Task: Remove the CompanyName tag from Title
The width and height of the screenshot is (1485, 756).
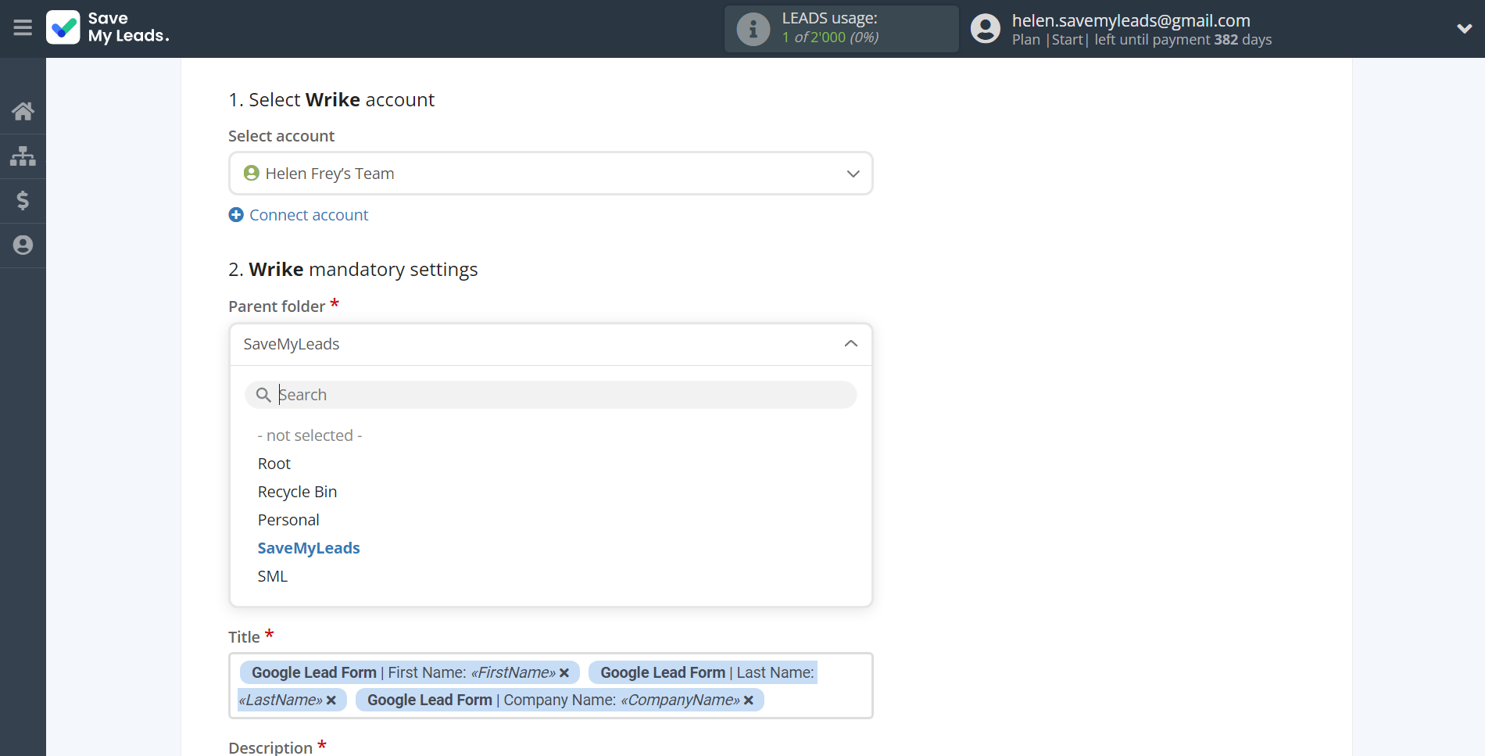Action: point(749,700)
